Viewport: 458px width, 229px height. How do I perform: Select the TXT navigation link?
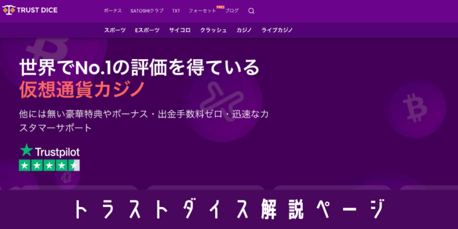[176, 11]
